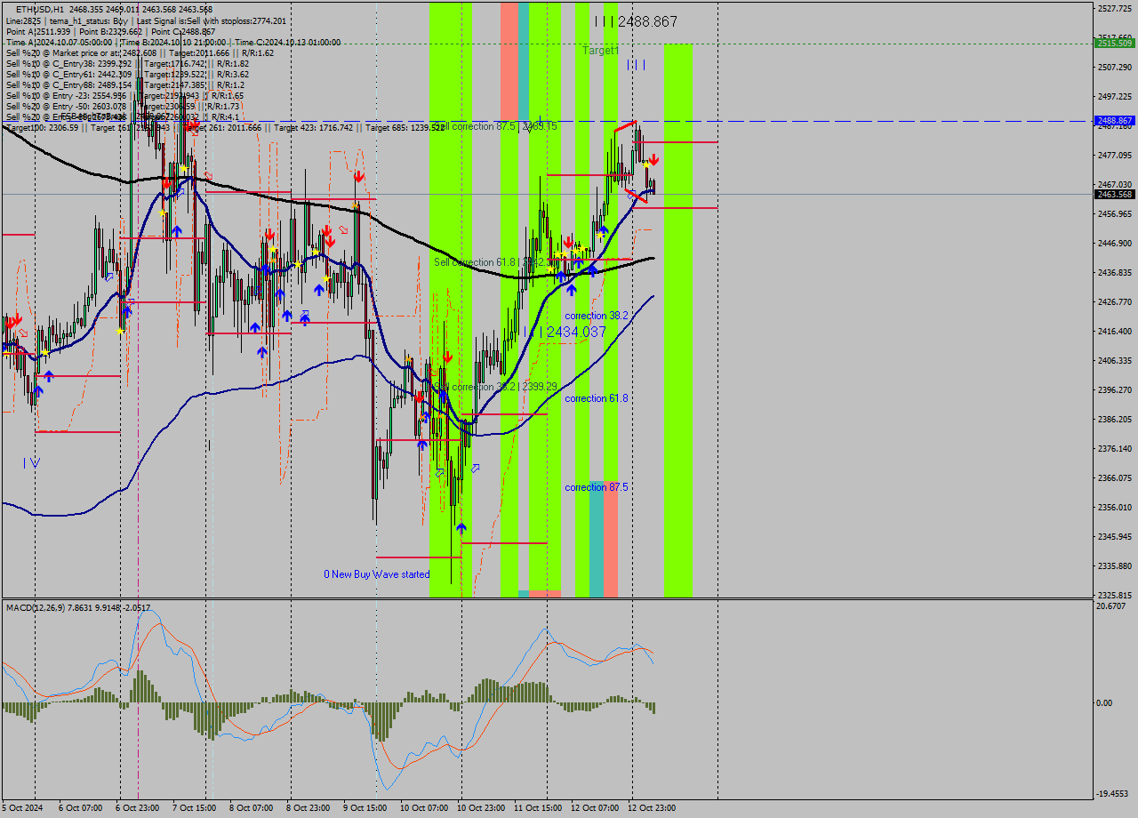Screen dimensions: 1138x818
Task: Click the '10 Oct 23:00' time label
Action: pyautogui.click(x=481, y=808)
